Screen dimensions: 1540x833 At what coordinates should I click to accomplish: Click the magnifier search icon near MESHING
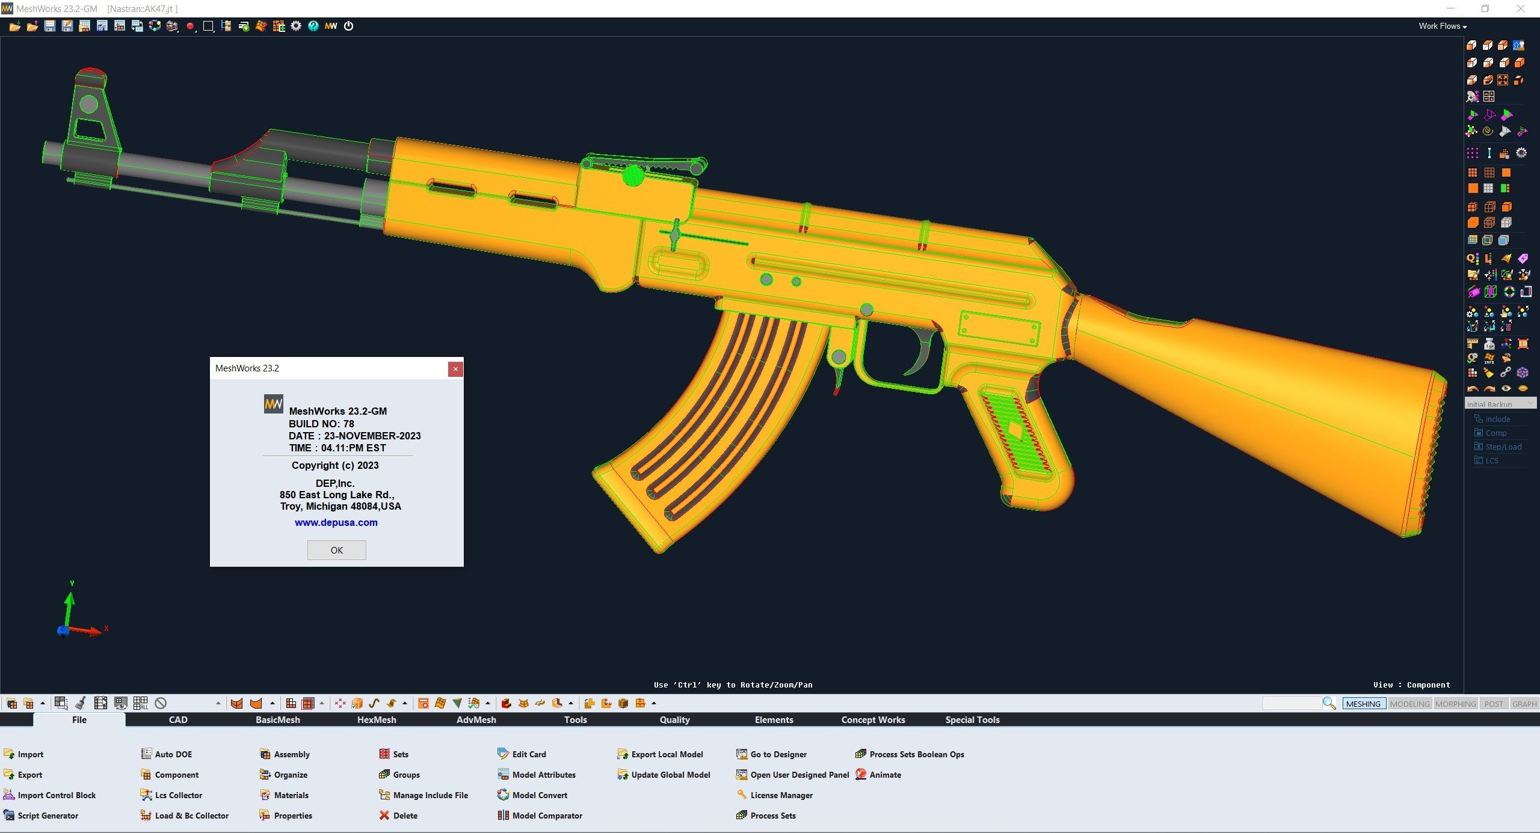(x=1329, y=703)
